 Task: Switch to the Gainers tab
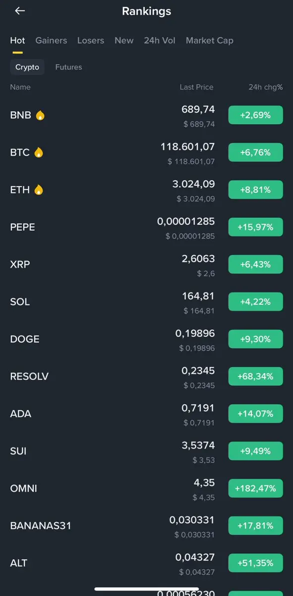pos(51,41)
